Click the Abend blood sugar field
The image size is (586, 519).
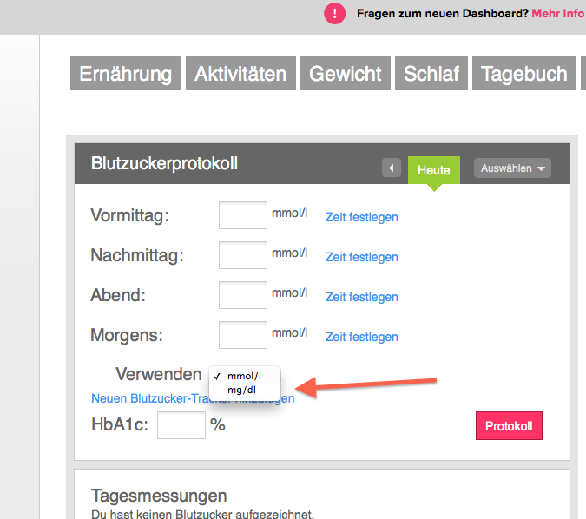pyautogui.click(x=242, y=295)
